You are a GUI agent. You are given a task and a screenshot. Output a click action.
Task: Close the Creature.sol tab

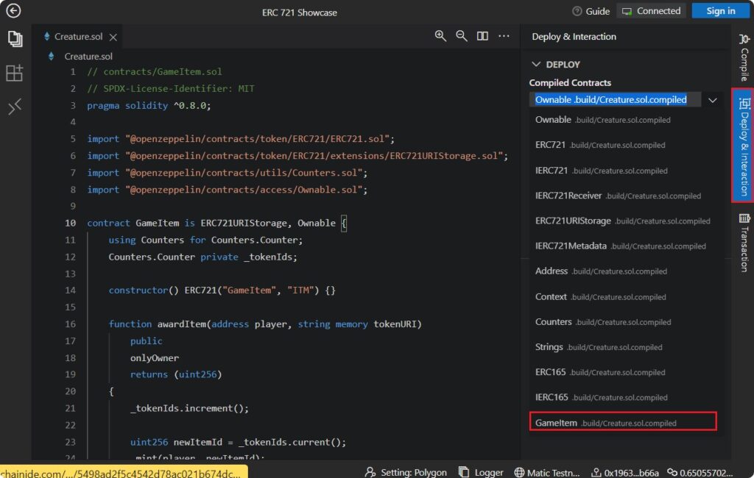(113, 37)
